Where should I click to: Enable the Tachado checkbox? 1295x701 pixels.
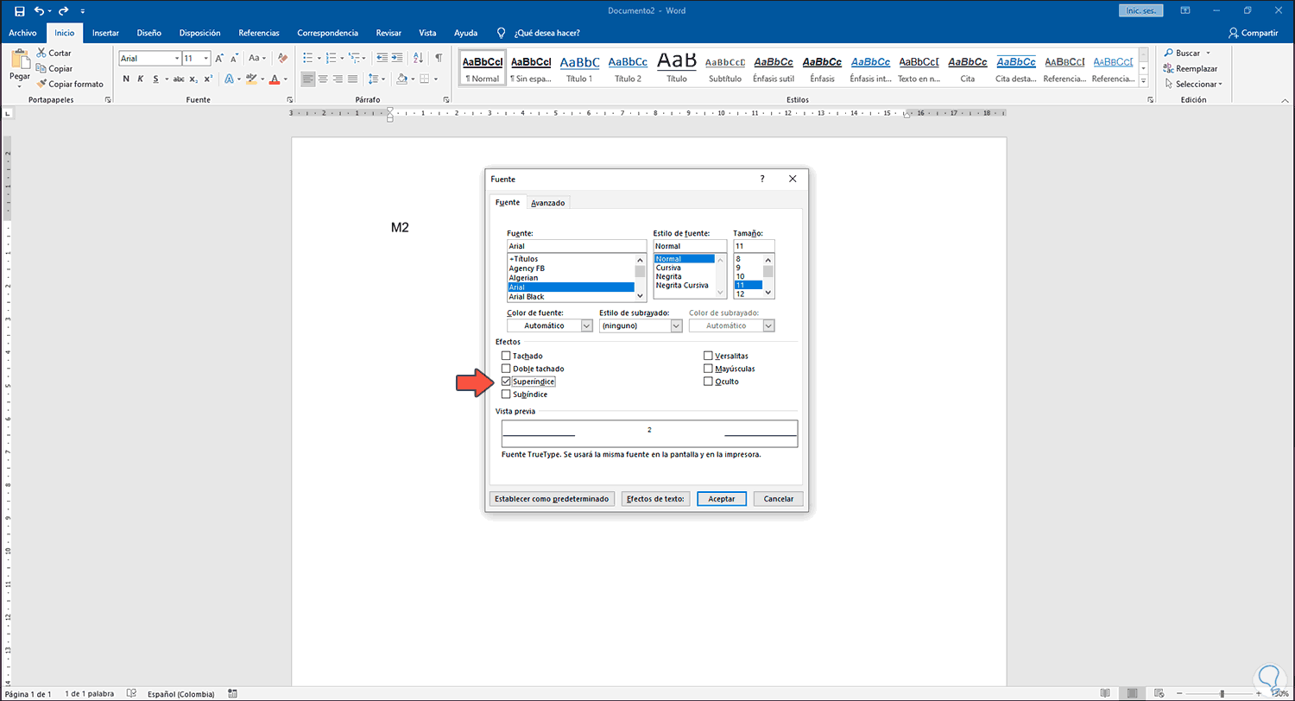point(506,356)
